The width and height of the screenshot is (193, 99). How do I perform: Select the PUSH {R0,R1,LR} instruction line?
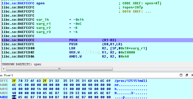pyautogui.click(x=97, y=44)
